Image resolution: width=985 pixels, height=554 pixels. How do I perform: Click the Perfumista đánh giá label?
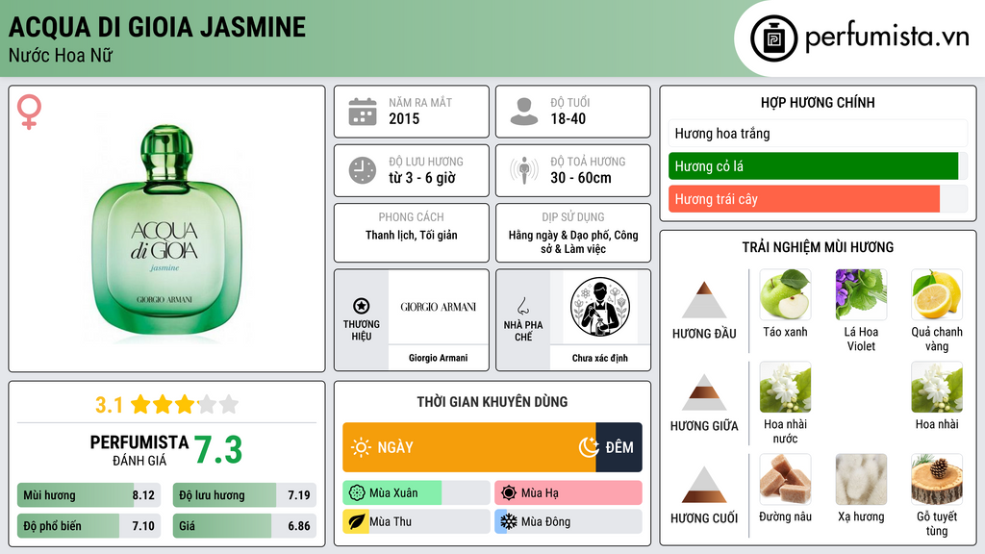pyautogui.click(x=139, y=450)
